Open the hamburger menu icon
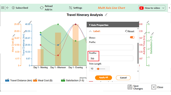The width and height of the screenshot is (171, 95). click(3, 8)
